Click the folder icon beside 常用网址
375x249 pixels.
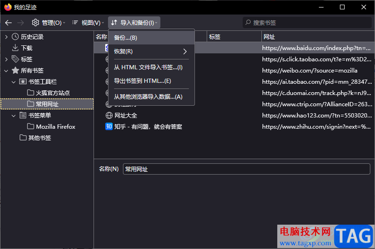pos(30,104)
